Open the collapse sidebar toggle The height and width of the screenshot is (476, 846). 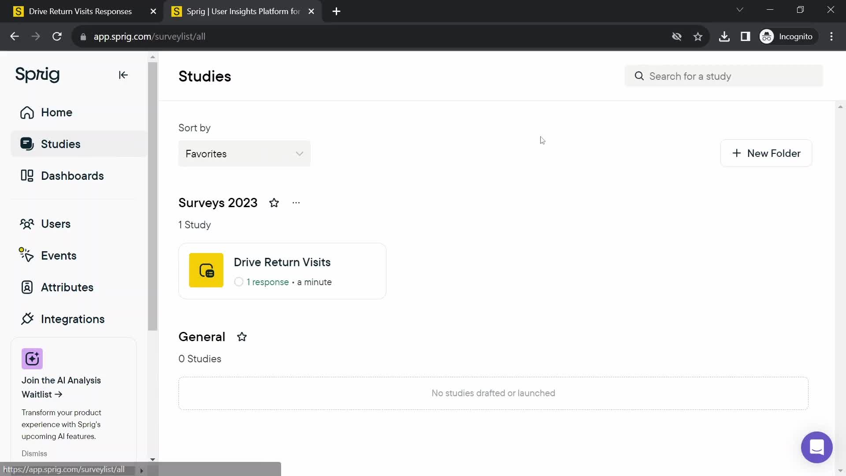pos(123,75)
